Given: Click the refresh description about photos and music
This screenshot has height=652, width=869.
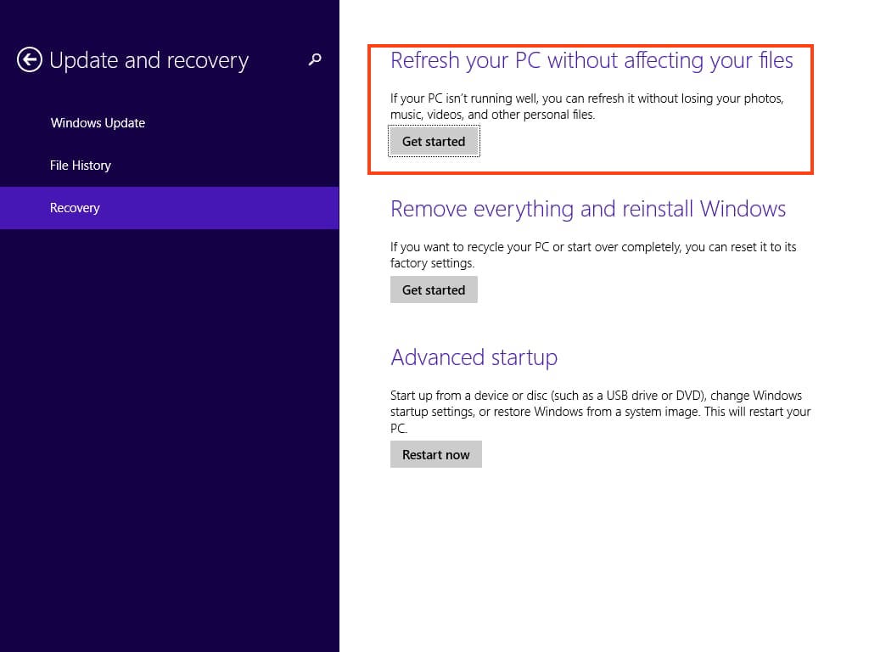Looking at the screenshot, I should 586,106.
